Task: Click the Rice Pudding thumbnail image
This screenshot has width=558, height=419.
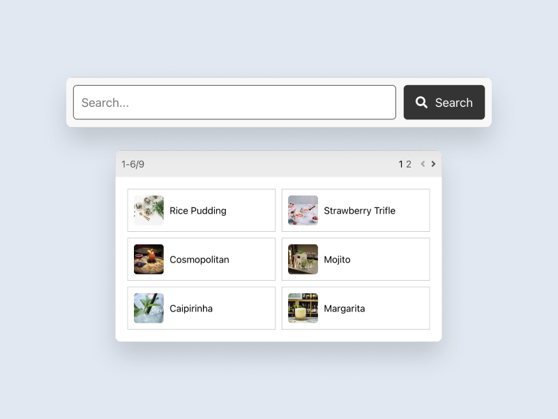Action: point(149,210)
